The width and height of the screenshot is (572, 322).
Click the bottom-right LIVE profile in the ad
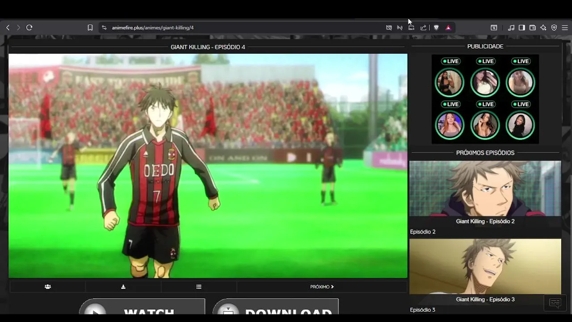[x=520, y=125]
